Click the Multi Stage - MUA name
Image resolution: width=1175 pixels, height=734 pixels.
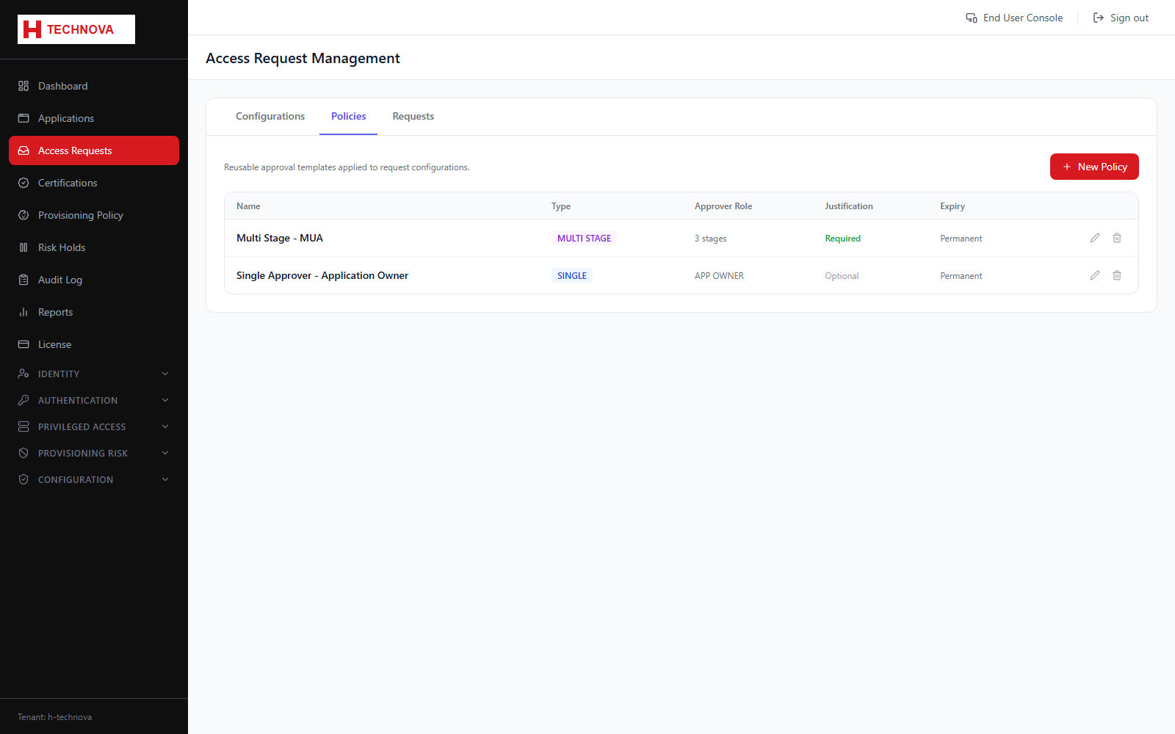click(280, 238)
